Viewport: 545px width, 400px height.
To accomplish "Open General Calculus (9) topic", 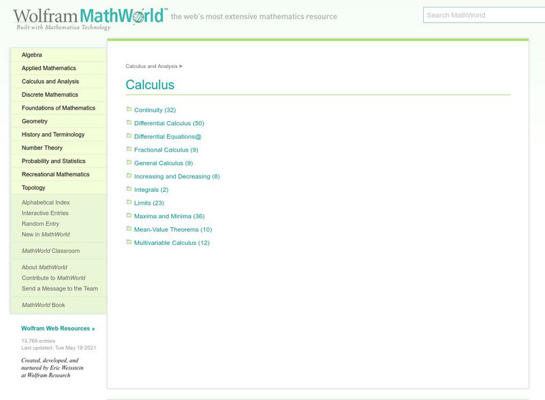I will (x=163, y=163).
